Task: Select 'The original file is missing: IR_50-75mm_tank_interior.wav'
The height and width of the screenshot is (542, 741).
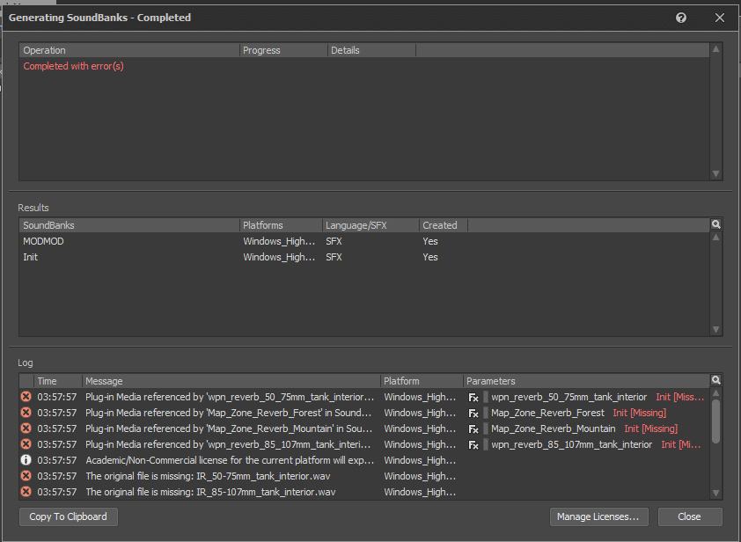Action: 208,476
